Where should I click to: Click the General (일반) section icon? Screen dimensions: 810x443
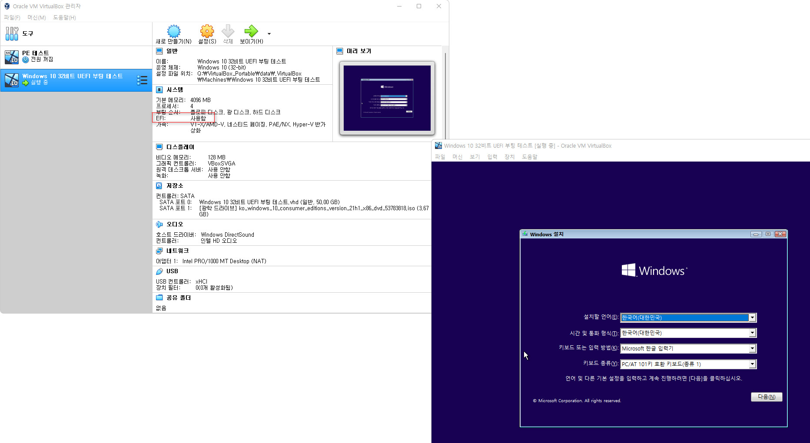point(159,51)
